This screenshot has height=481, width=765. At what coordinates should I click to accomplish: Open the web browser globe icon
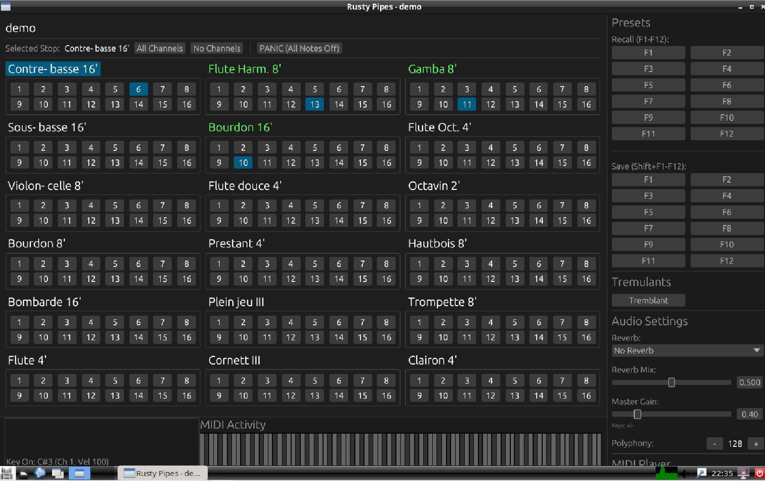[x=40, y=473]
